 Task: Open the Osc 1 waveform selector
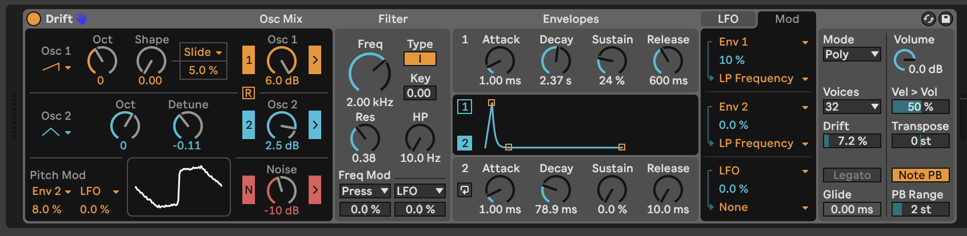(x=57, y=67)
